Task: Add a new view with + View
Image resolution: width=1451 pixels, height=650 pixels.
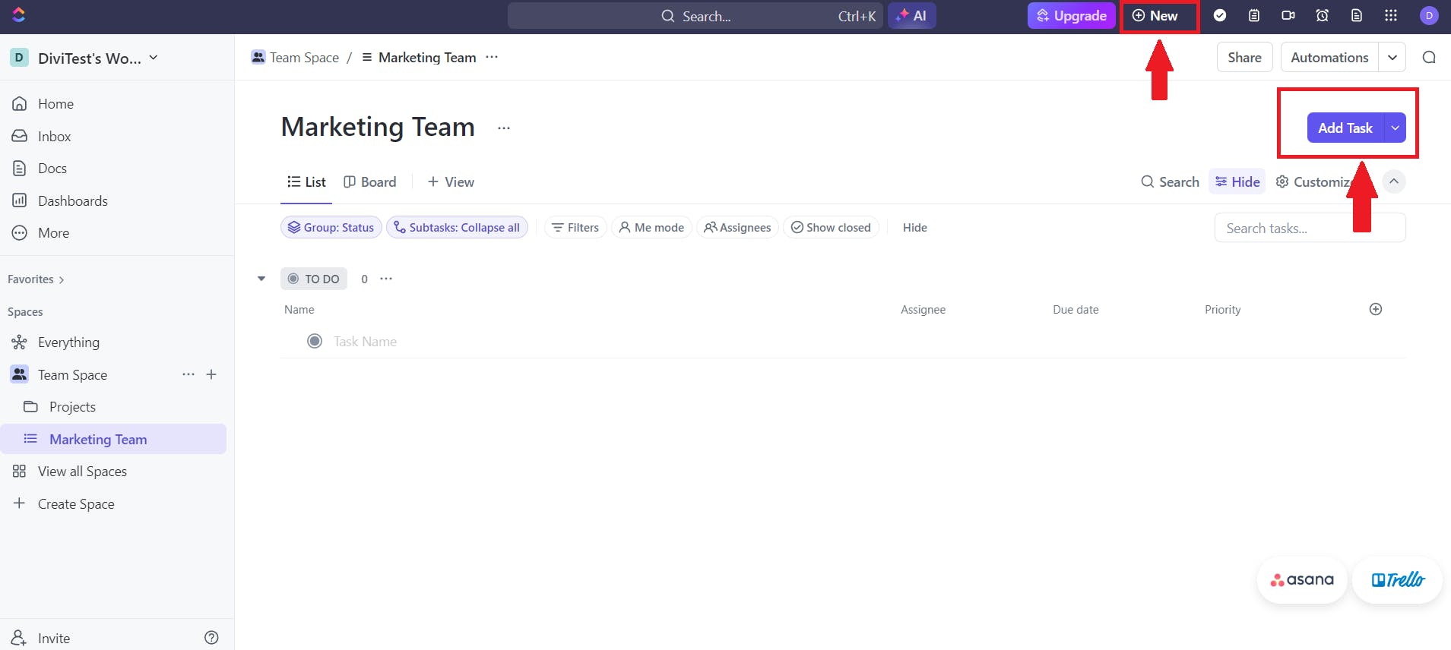Action: pyautogui.click(x=451, y=182)
